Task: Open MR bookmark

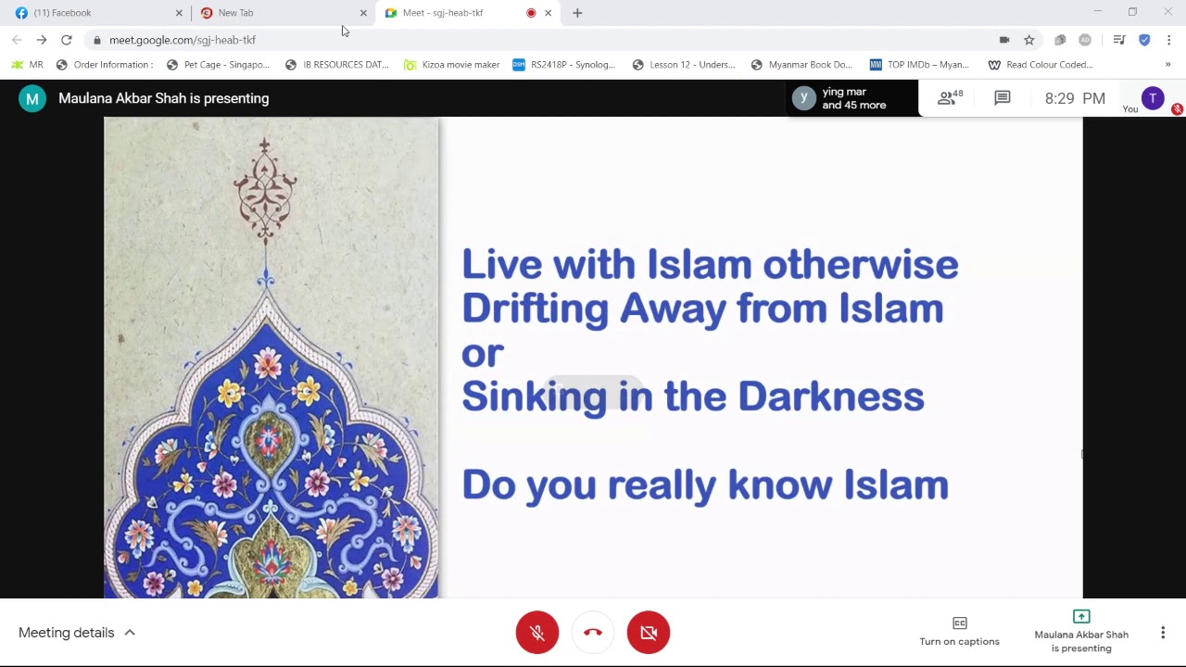Action: (27, 65)
